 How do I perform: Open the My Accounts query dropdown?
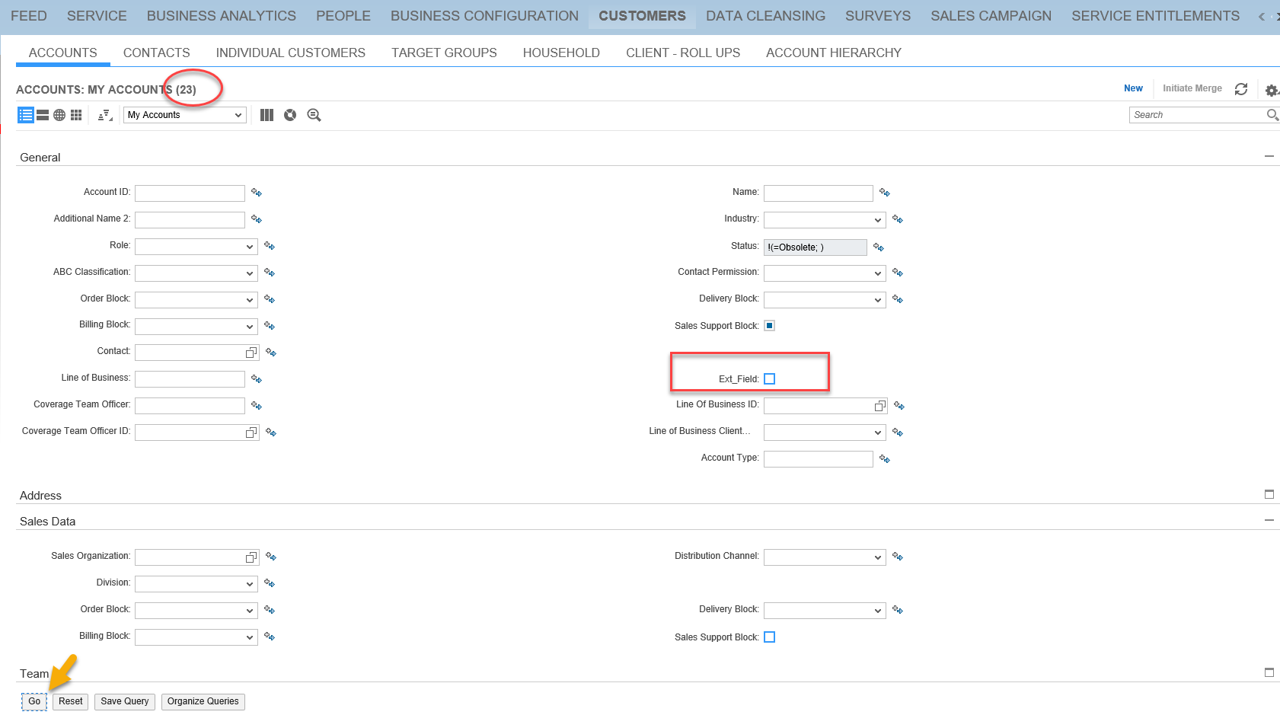(185, 115)
